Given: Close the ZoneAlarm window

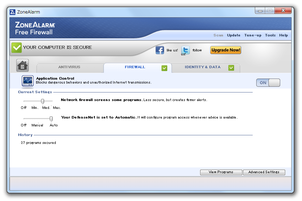Looking at the screenshot, I should pyautogui.click(x=283, y=11).
